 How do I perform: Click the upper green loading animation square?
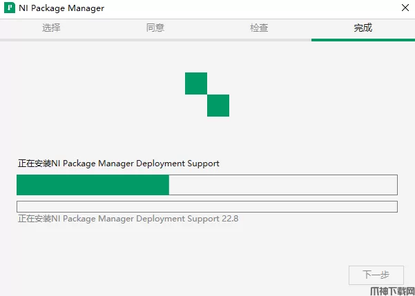196,83
